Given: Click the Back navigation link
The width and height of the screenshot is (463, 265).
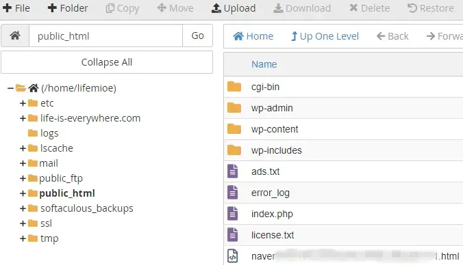Looking at the screenshot, I should (x=392, y=36).
